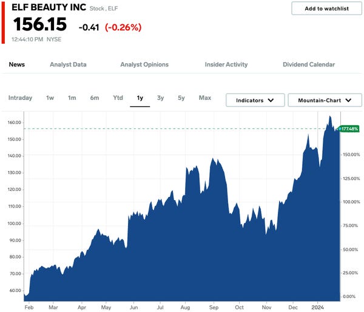Click the Nov label on time axis
The image size is (364, 312).
pyautogui.click(x=266, y=307)
